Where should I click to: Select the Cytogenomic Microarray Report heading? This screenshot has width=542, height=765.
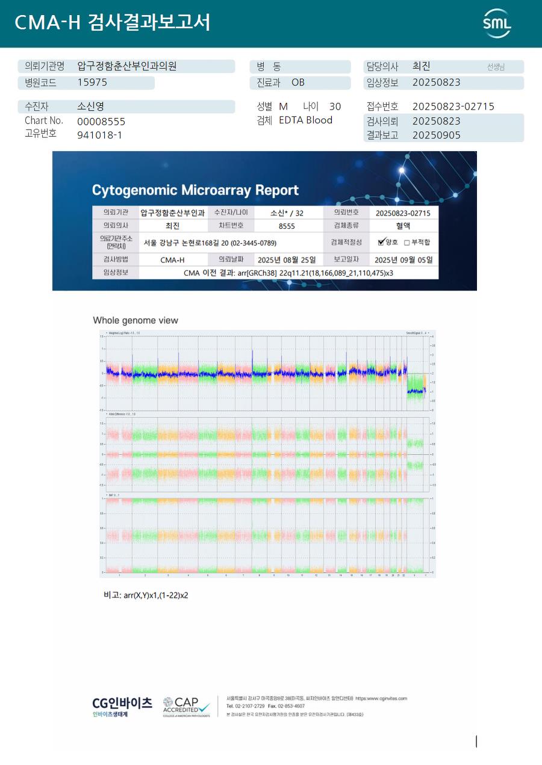[x=195, y=190]
